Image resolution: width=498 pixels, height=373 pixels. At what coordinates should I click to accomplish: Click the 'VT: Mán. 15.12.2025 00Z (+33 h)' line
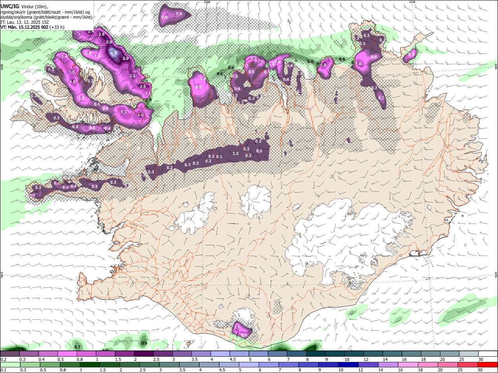(x=32, y=27)
